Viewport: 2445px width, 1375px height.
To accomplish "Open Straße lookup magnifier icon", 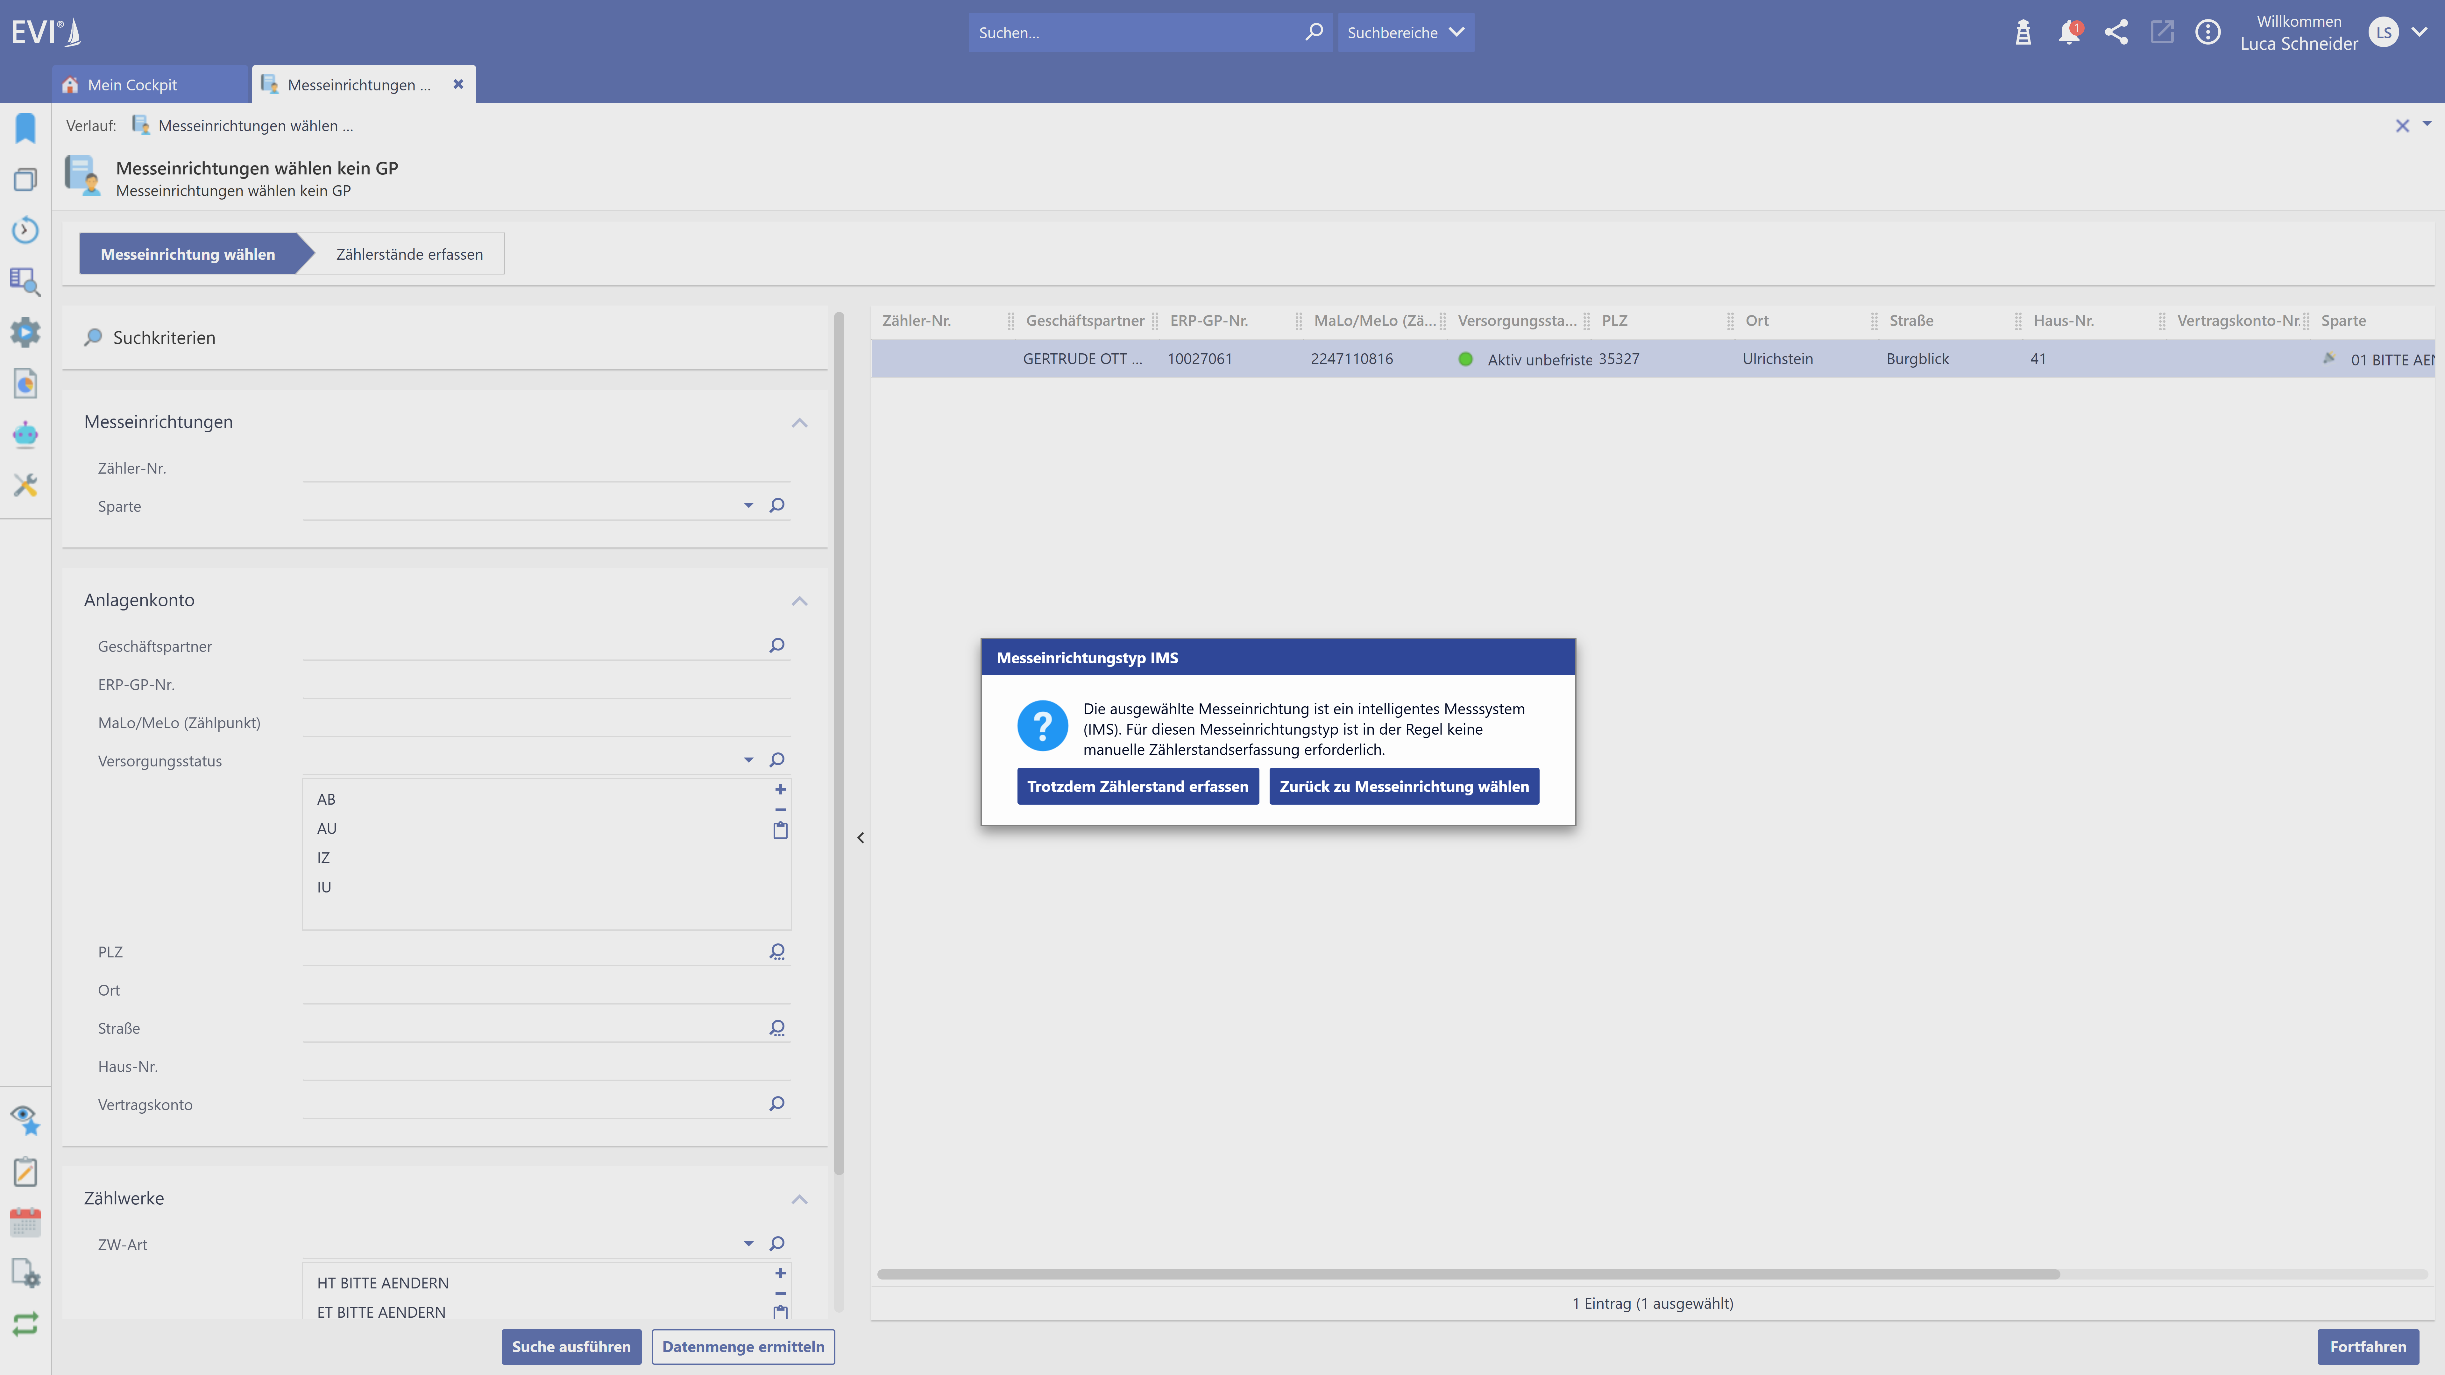I will click(x=777, y=1028).
